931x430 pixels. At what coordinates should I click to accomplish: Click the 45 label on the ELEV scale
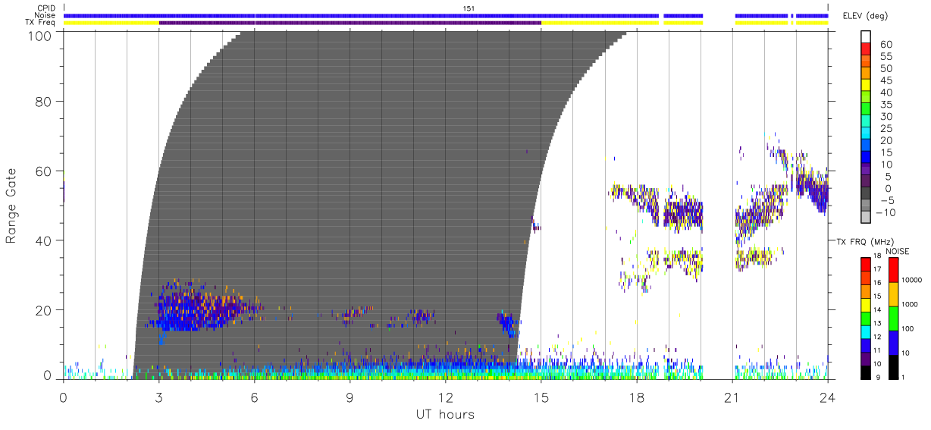(x=886, y=80)
